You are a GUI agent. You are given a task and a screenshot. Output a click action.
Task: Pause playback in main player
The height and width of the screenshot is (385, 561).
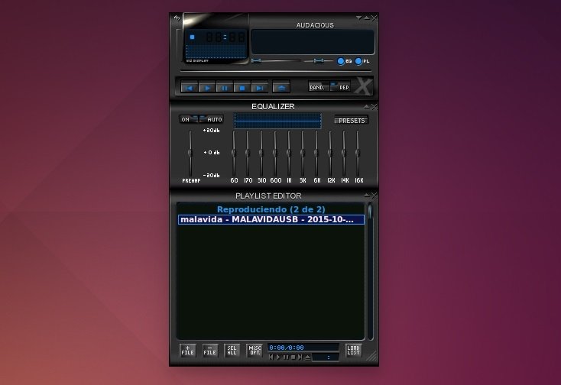[x=225, y=88]
